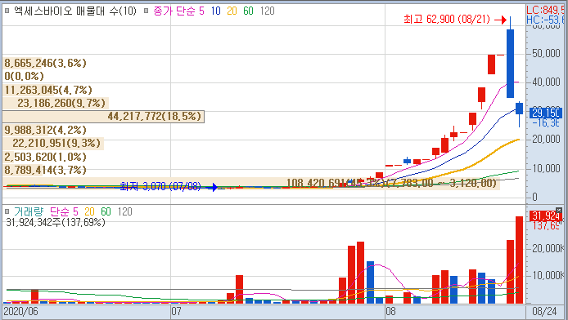Click the price chart's magenta 5-period legend
This screenshot has height=320, width=568.
(201, 11)
